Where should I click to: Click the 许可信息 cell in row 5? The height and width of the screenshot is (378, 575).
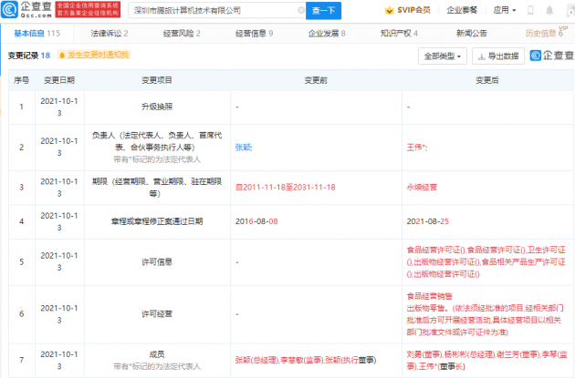pyautogui.click(x=157, y=262)
